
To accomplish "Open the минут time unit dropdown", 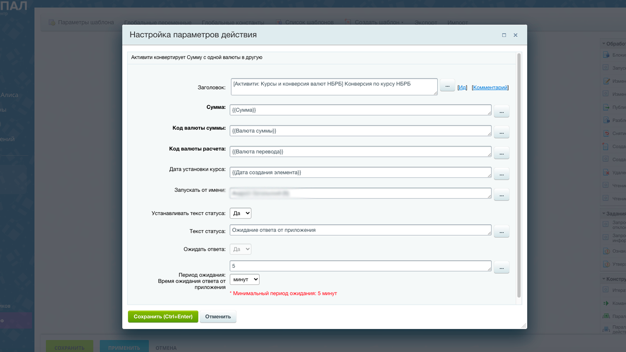I will click(x=244, y=280).
